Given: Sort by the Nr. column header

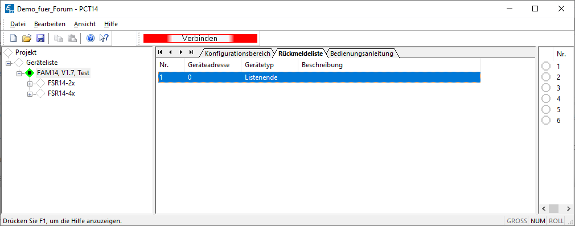Looking at the screenshot, I should coord(171,65).
